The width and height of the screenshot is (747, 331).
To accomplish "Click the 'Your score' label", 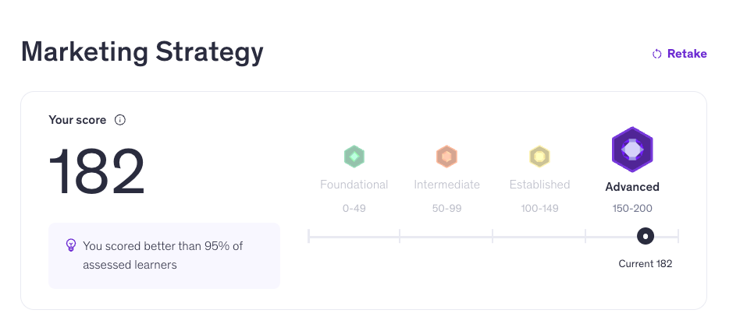I will tap(77, 120).
